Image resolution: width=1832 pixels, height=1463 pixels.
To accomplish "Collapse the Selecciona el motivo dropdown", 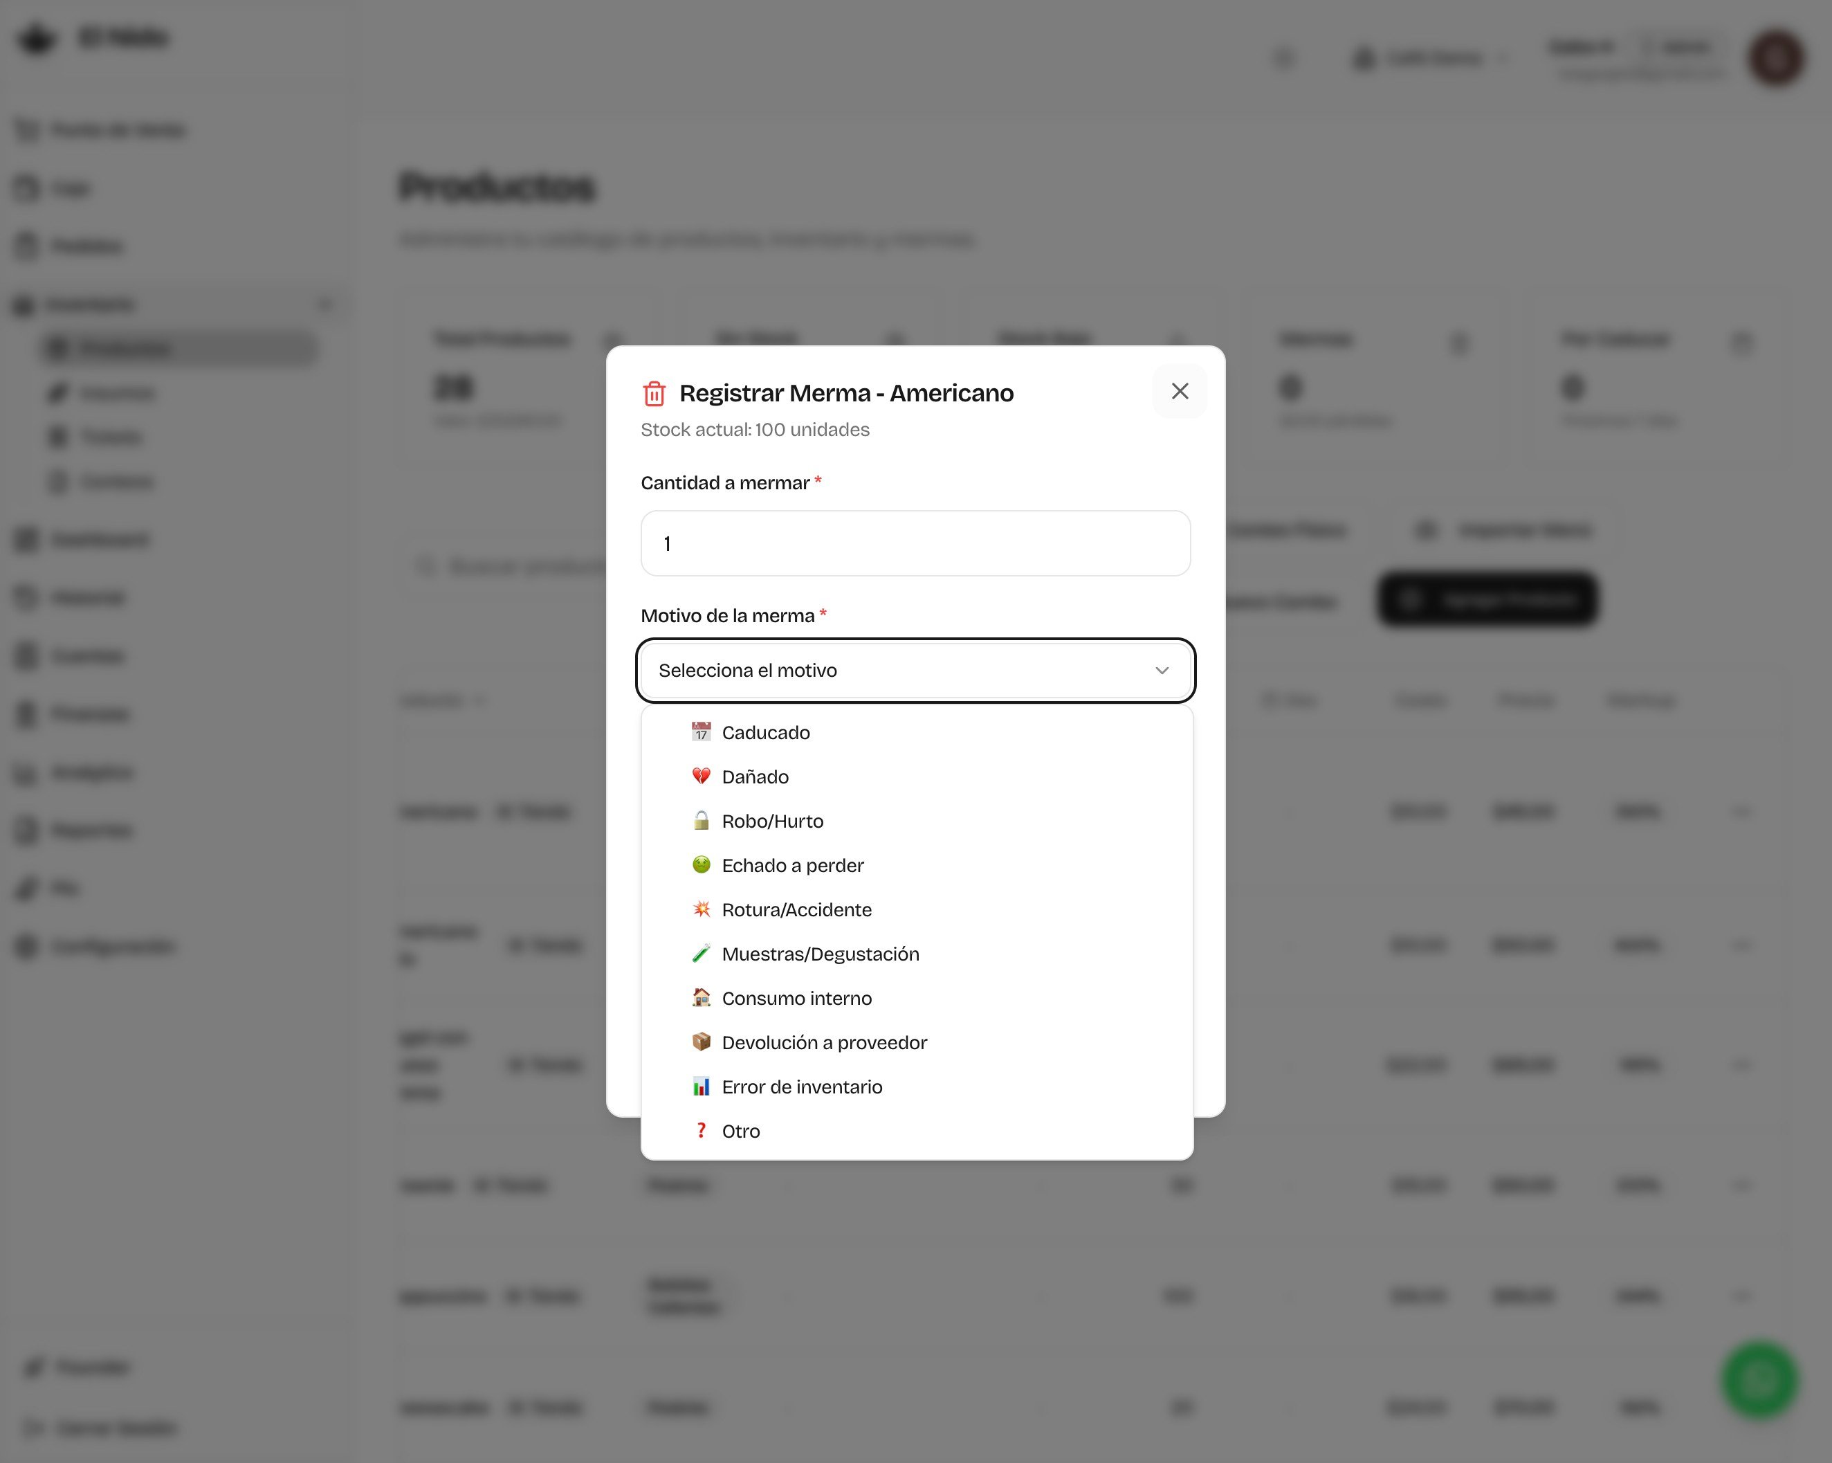I will (x=915, y=670).
